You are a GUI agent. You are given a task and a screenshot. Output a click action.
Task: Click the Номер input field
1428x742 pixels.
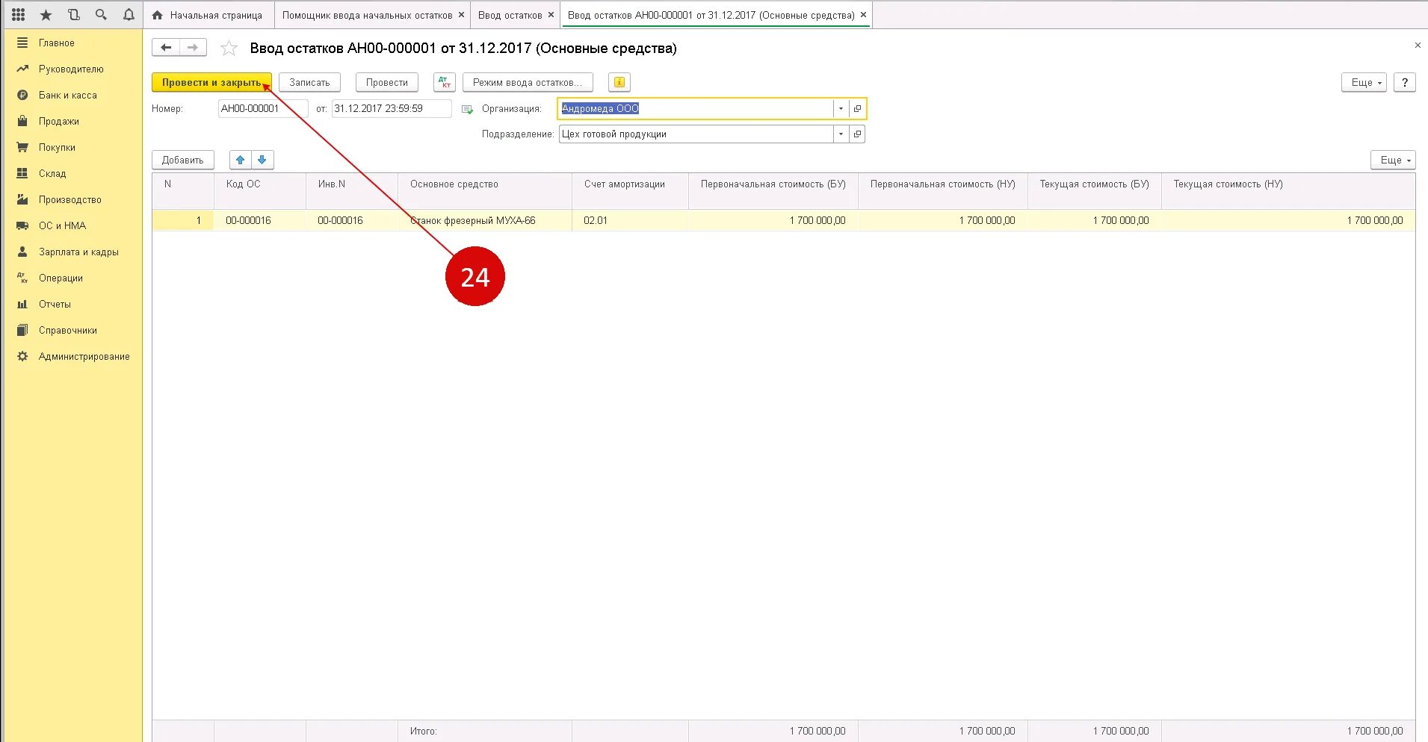[263, 109]
